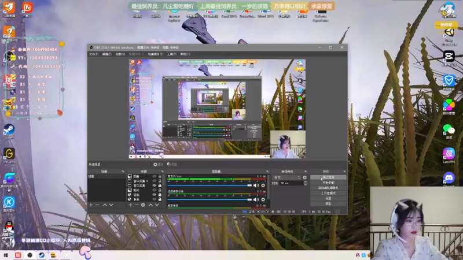Mute second mixer channel speaker icon
Screen dimensions: 463x260
256,199
